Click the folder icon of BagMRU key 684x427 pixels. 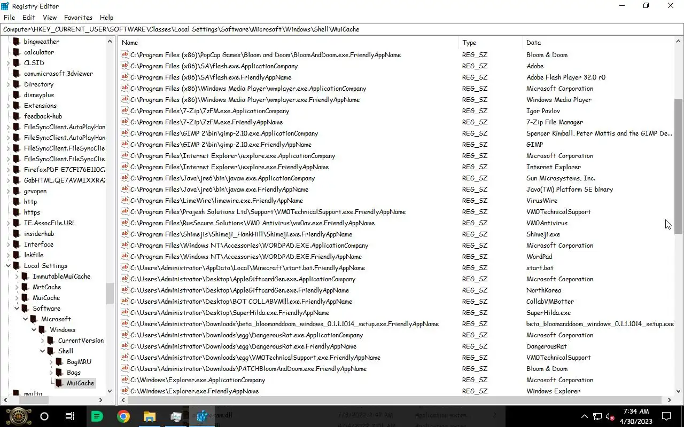(59, 361)
